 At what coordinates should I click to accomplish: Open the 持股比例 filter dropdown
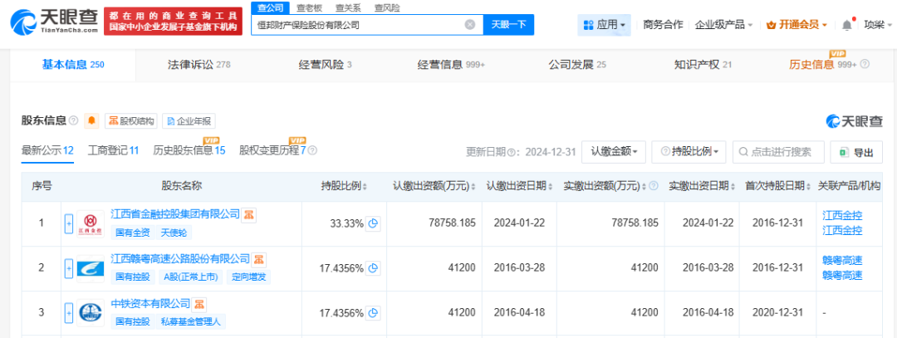(x=689, y=152)
